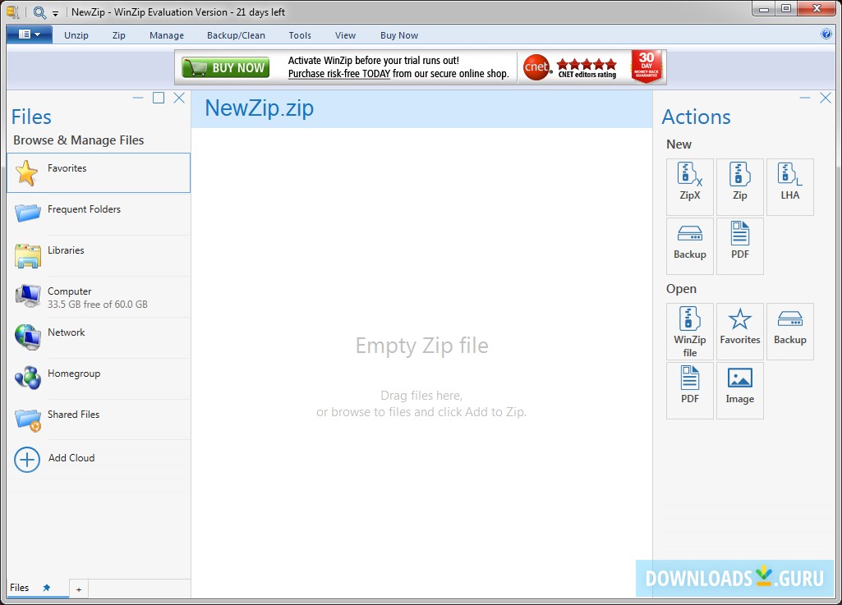This screenshot has height=605, width=842.
Task: Open a WinZip file
Action: 689,331
